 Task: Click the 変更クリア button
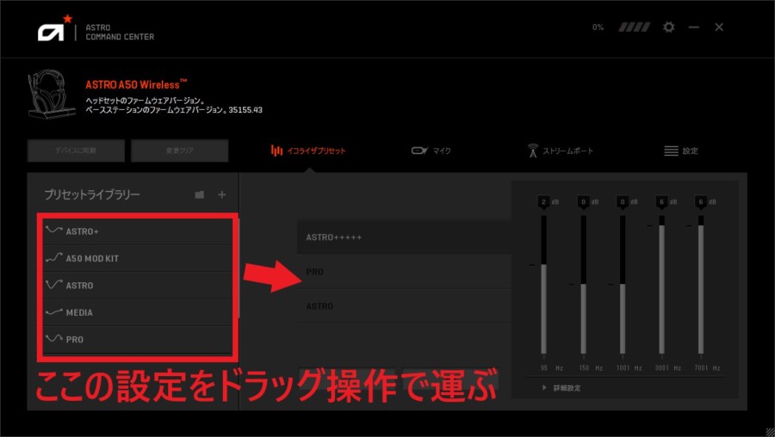pyautogui.click(x=179, y=151)
